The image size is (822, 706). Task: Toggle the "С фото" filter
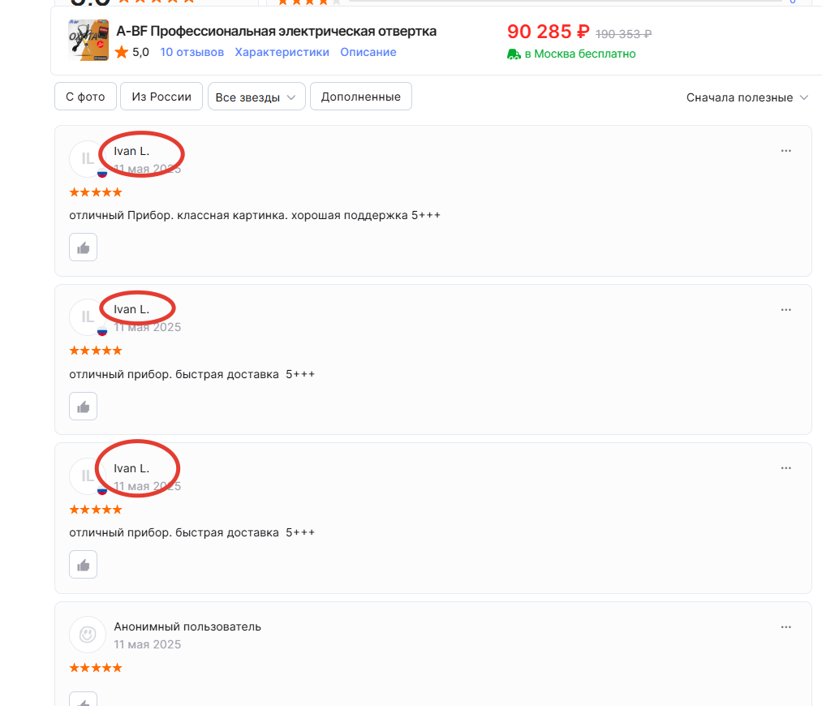pyautogui.click(x=85, y=97)
